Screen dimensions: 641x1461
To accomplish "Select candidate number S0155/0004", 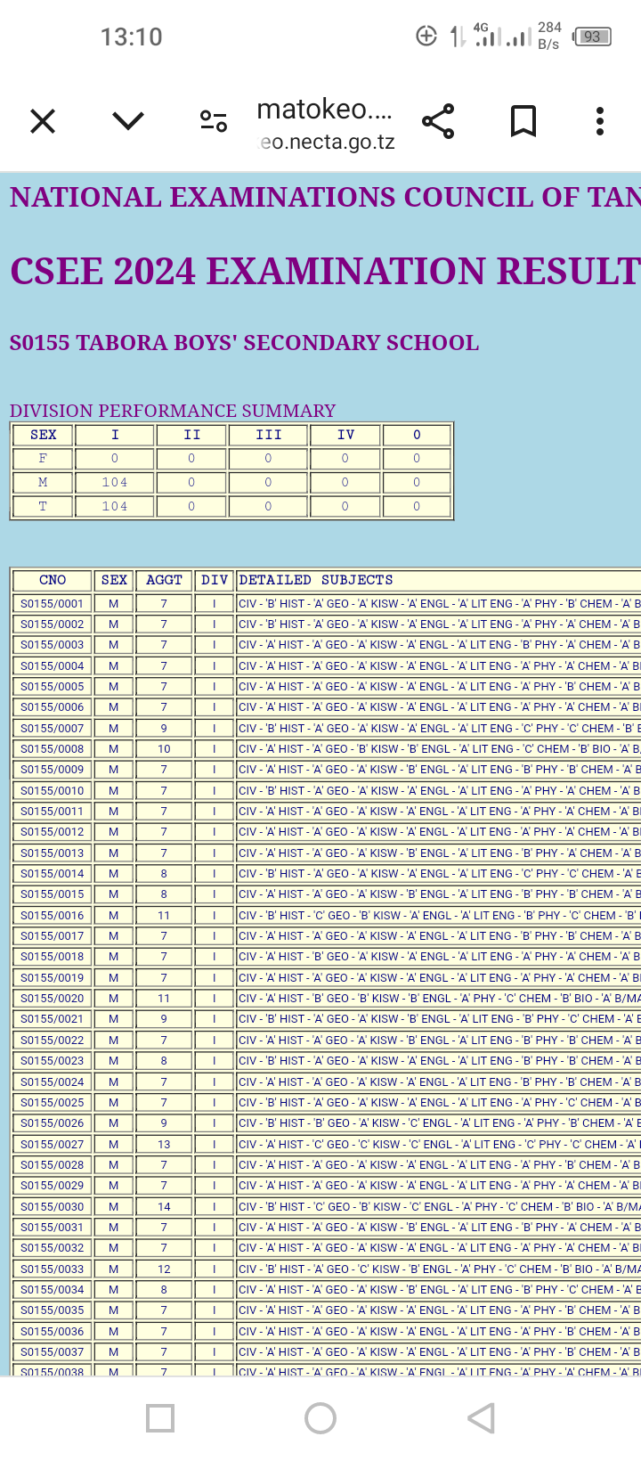I will tap(53, 665).
